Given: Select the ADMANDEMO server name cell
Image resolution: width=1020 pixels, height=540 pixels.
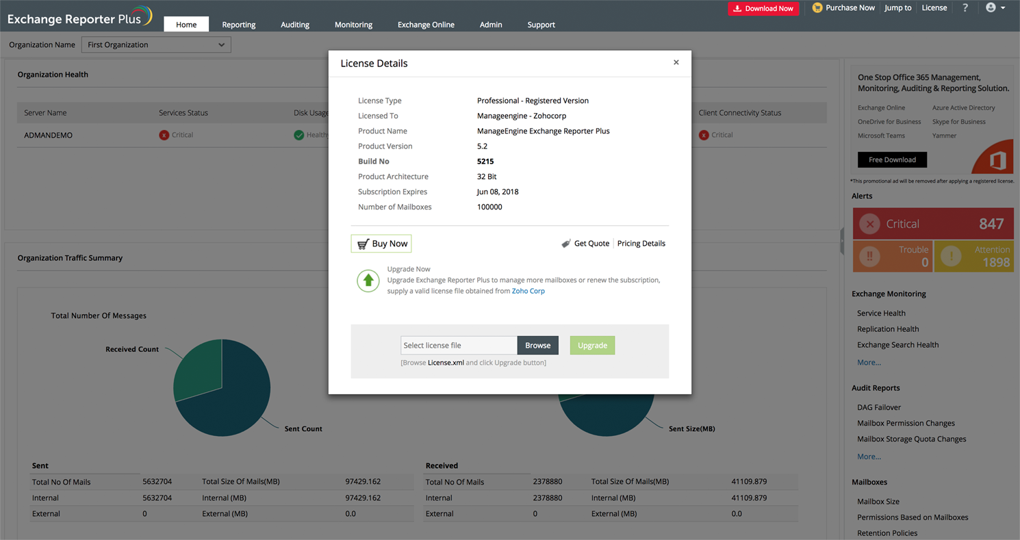Looking at the screenshot, I should [x=48, y=135].
